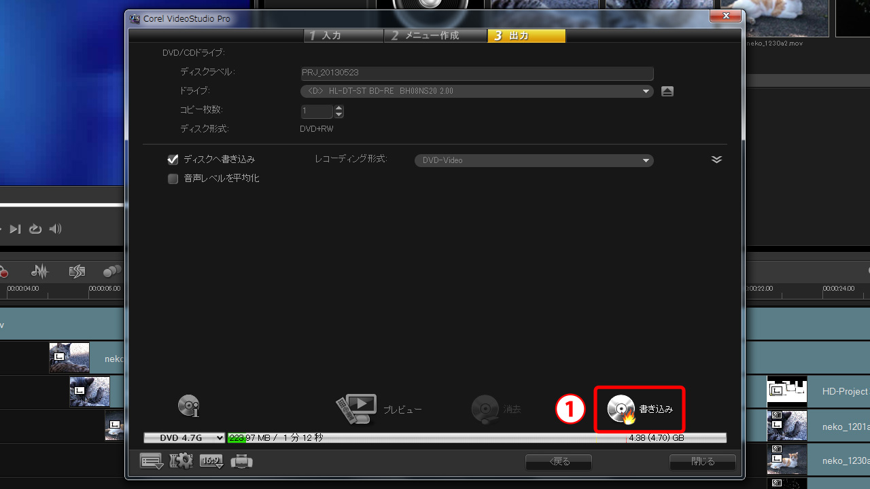
Task: Click the 閉じる button
Action: coord(702,462)
